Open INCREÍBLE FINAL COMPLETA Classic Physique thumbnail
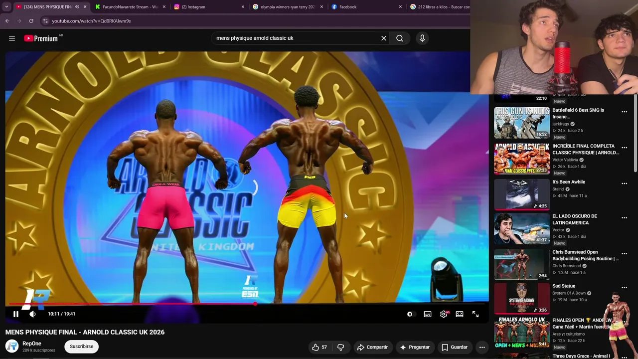Viewport: 638px width, 359px height. coord(522,159)
